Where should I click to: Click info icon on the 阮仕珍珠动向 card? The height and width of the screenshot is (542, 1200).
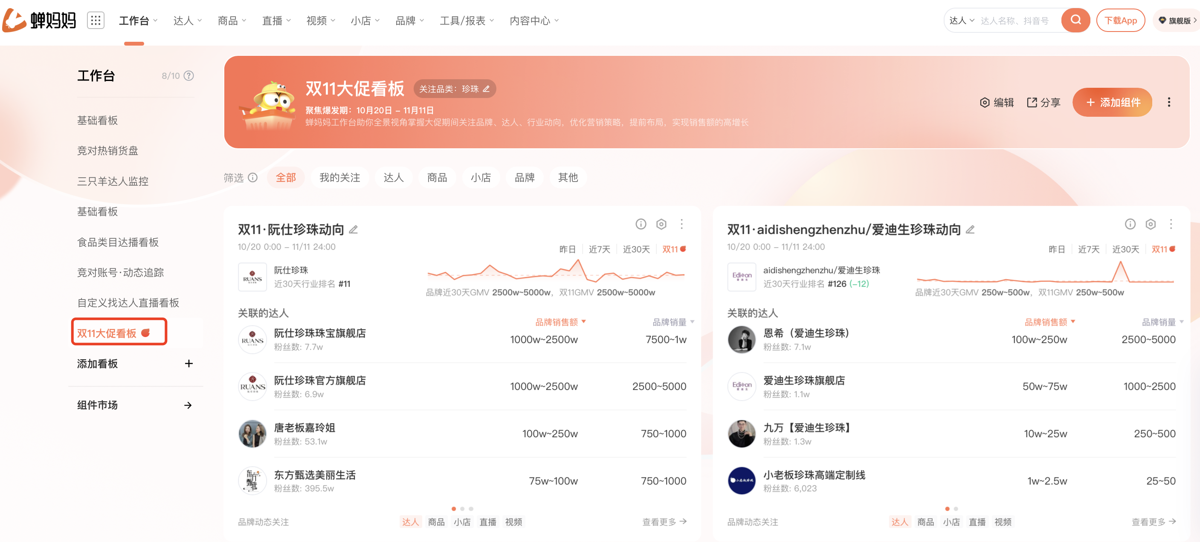[641, 224]
